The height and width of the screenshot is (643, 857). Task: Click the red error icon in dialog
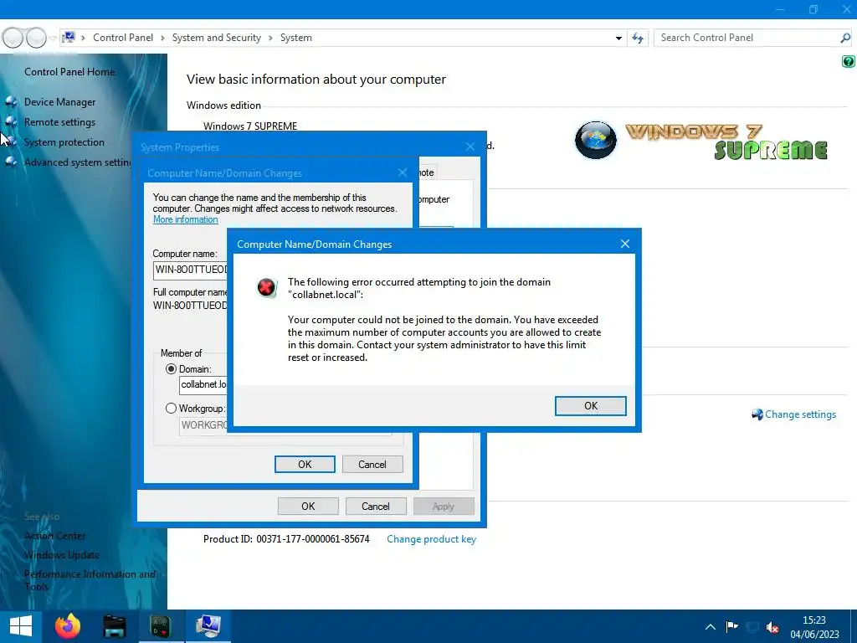[267, 287]
